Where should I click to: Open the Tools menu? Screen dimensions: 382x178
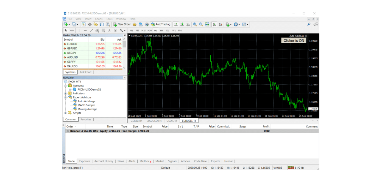tap(109, 19)
